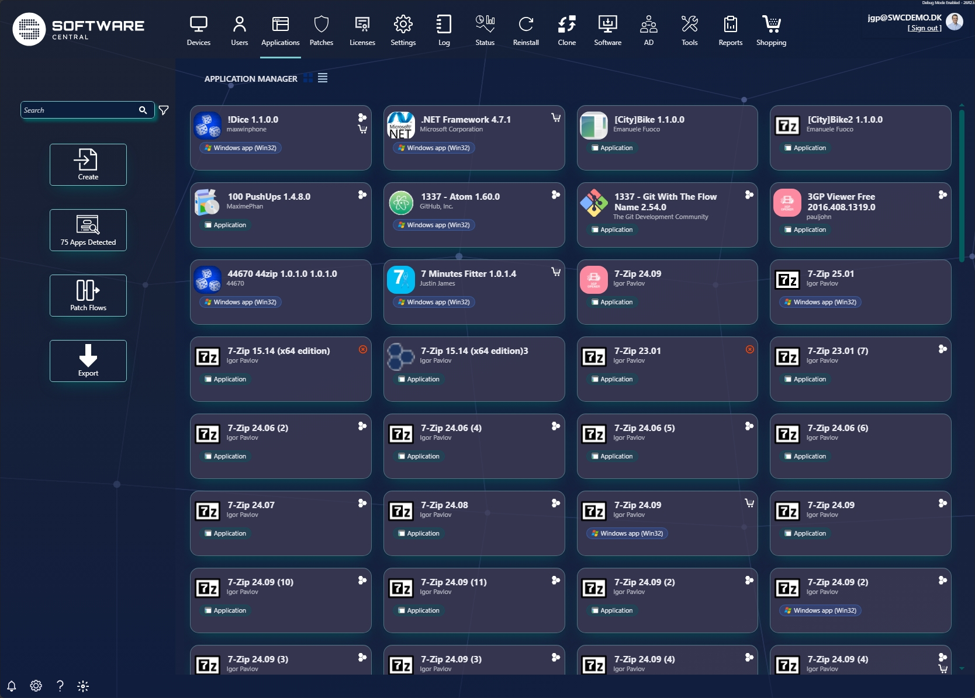975x698 pixels.
Task: Click the Search input field
Action: click(x=79, y=110)
